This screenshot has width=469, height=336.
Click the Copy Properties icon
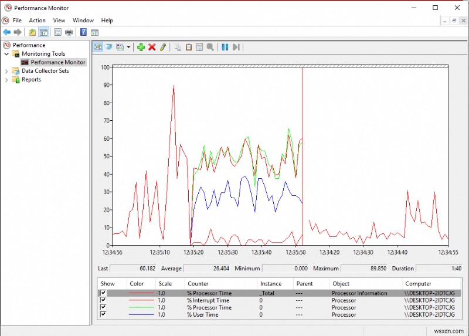pyautogui.click(x=178, y=47)
